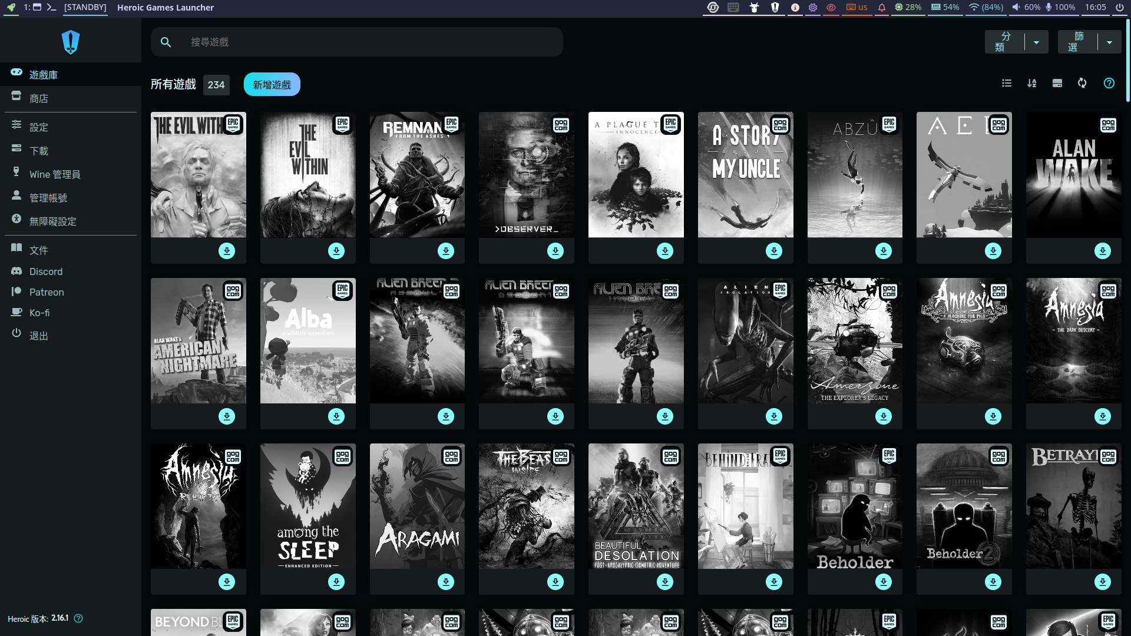Open 無障礙設定 accessibility settings
Image resolution: width=1131 pixels, height=636 pixels.
pyautogui.click(x=71, y=221)
